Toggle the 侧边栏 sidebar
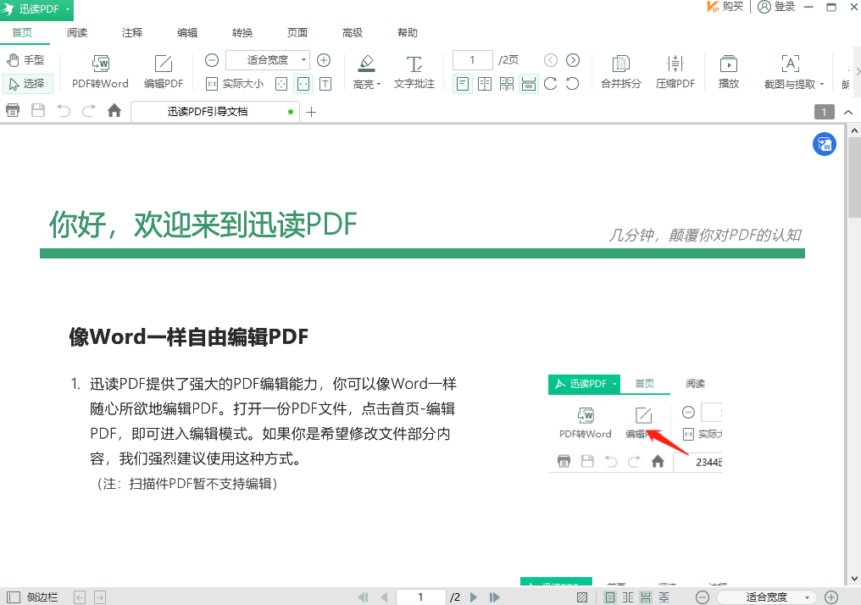Screen dimensions: 861x605 (x=32, y=597)
